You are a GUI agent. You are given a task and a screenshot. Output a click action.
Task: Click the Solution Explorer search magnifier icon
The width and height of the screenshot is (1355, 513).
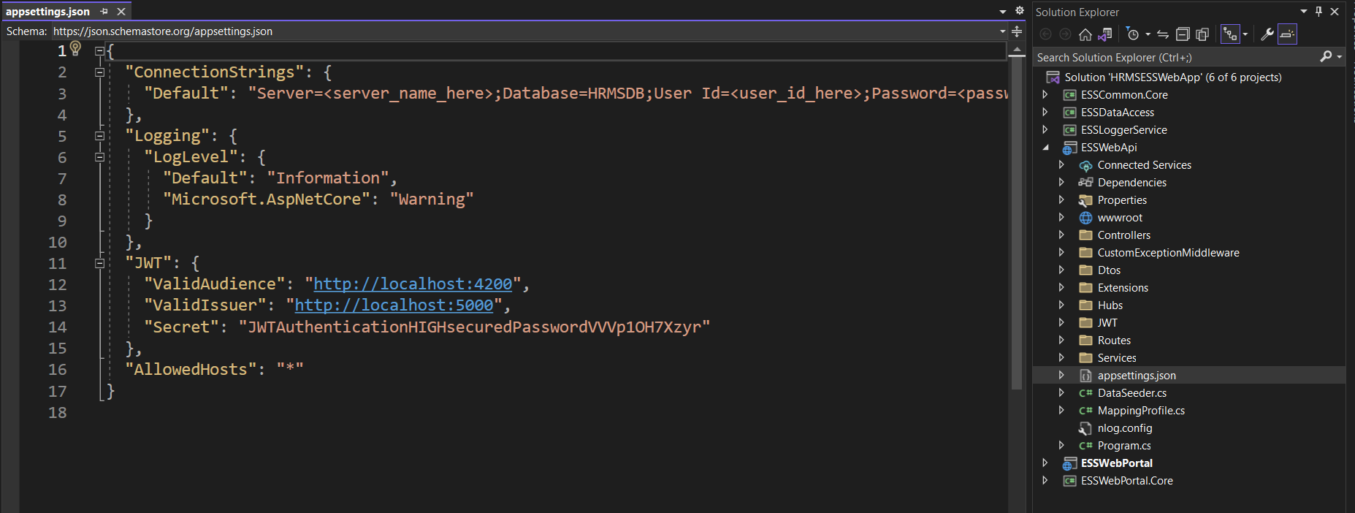pos(1326,57)
